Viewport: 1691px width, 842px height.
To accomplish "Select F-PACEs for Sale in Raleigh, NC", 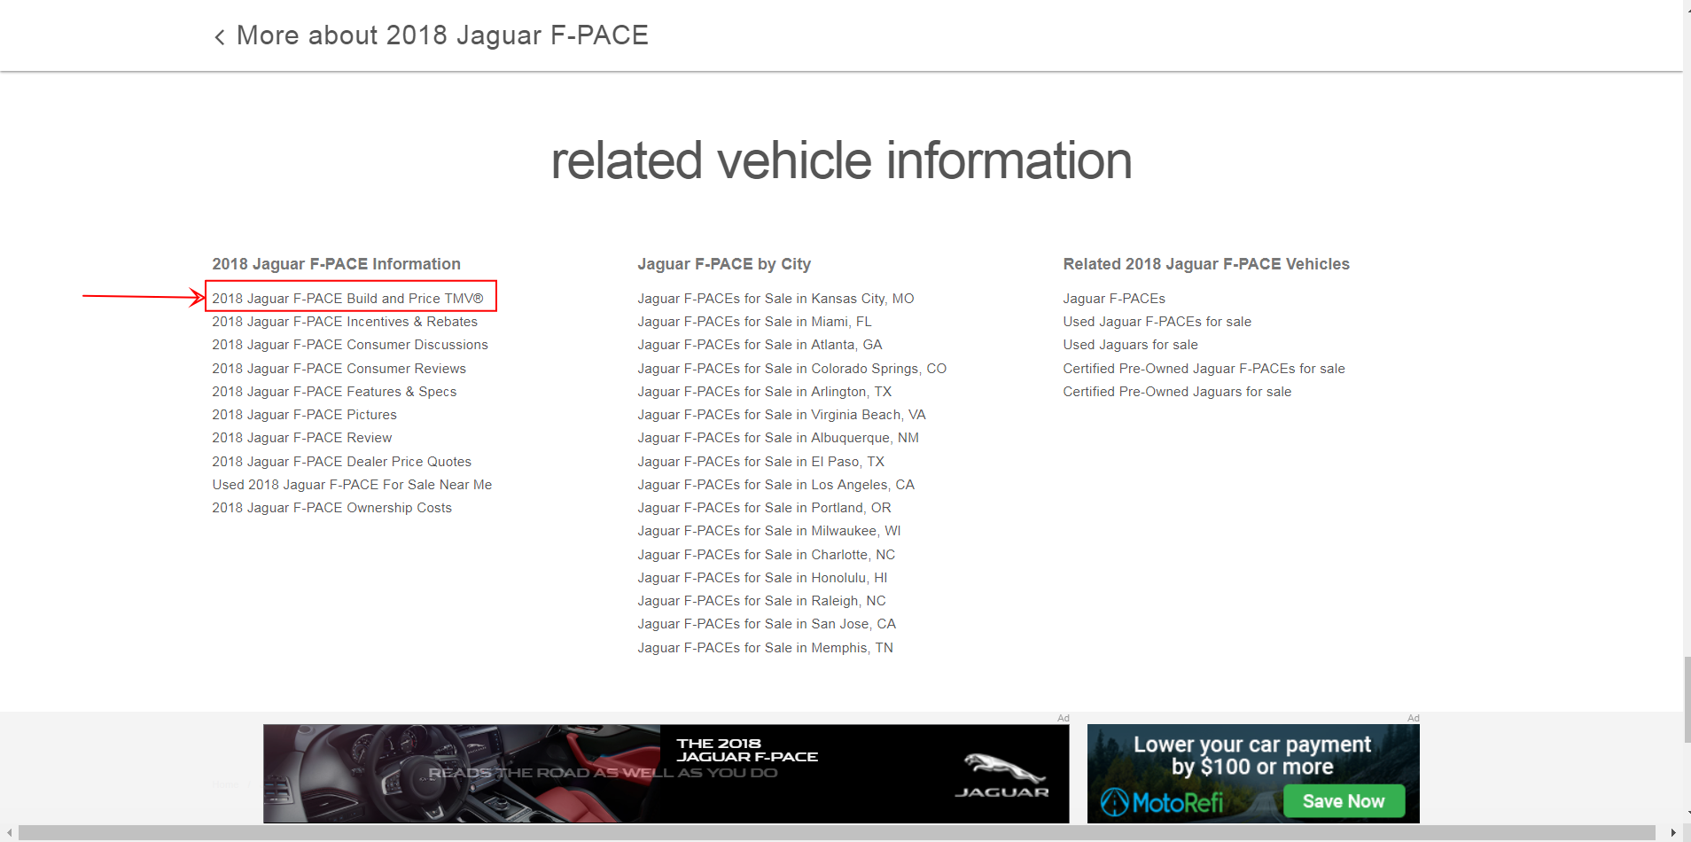I will pyautogui.click(x=761, y=601).
